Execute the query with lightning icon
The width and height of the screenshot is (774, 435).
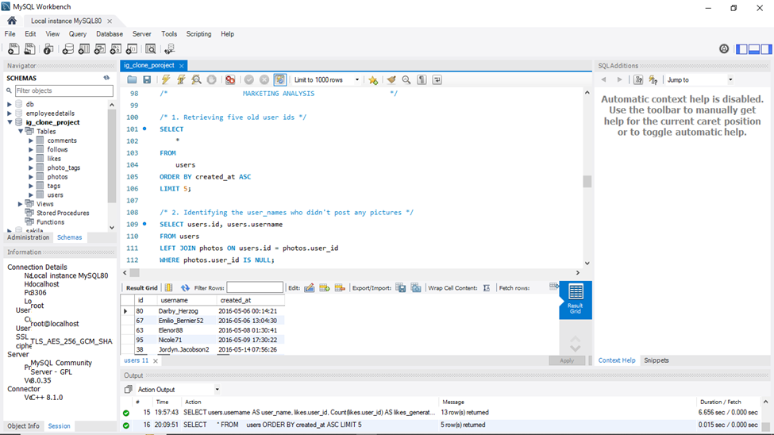pos(166,79)
